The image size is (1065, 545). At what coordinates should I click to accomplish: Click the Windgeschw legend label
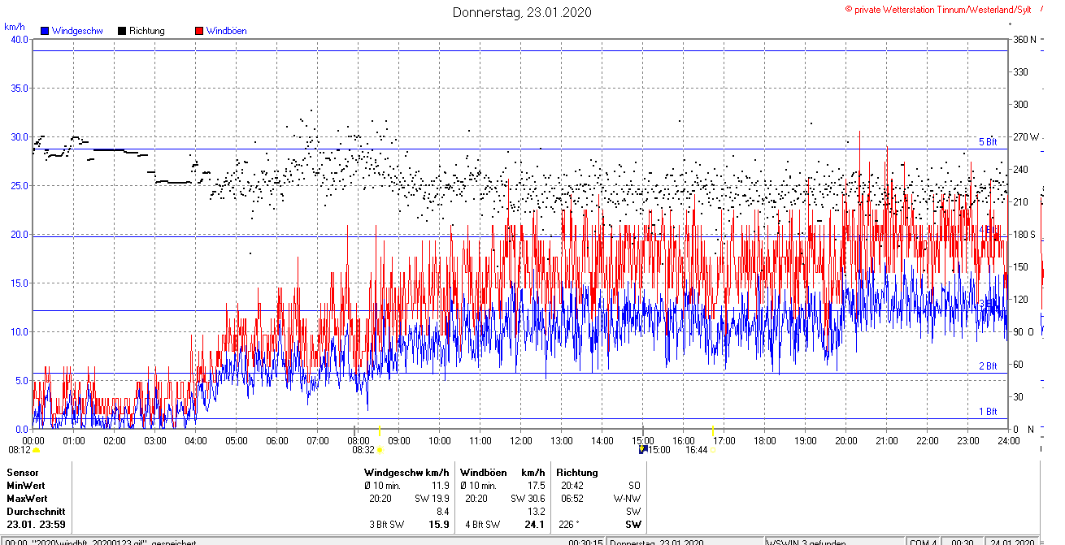(x=77, y=31)
